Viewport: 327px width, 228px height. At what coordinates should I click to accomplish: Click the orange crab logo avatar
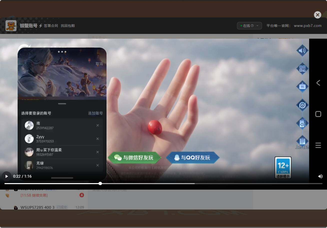(x=11, y=26)
